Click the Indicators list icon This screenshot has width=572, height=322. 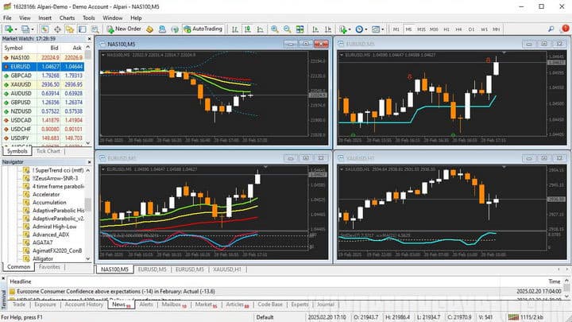[343, 29]
